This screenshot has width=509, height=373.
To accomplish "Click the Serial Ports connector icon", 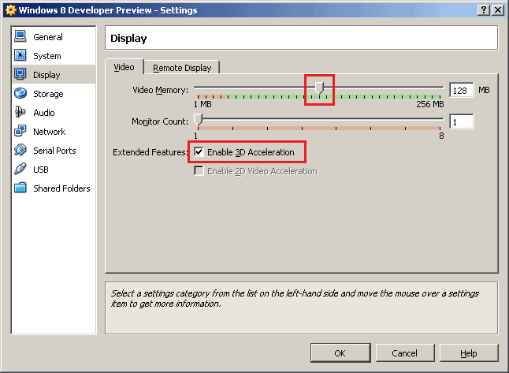I will point(20,150).
